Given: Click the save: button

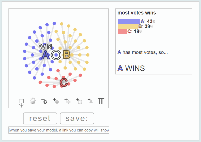Looking at the screenshot, I should pos(77,118).
